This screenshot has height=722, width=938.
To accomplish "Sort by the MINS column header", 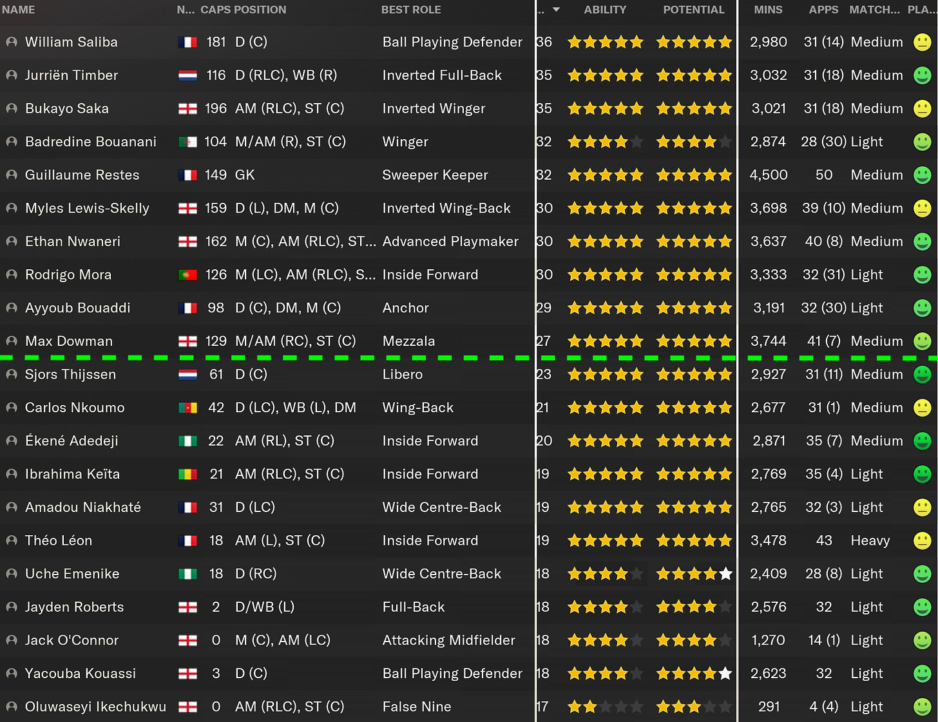I will [x=769, y=10].
